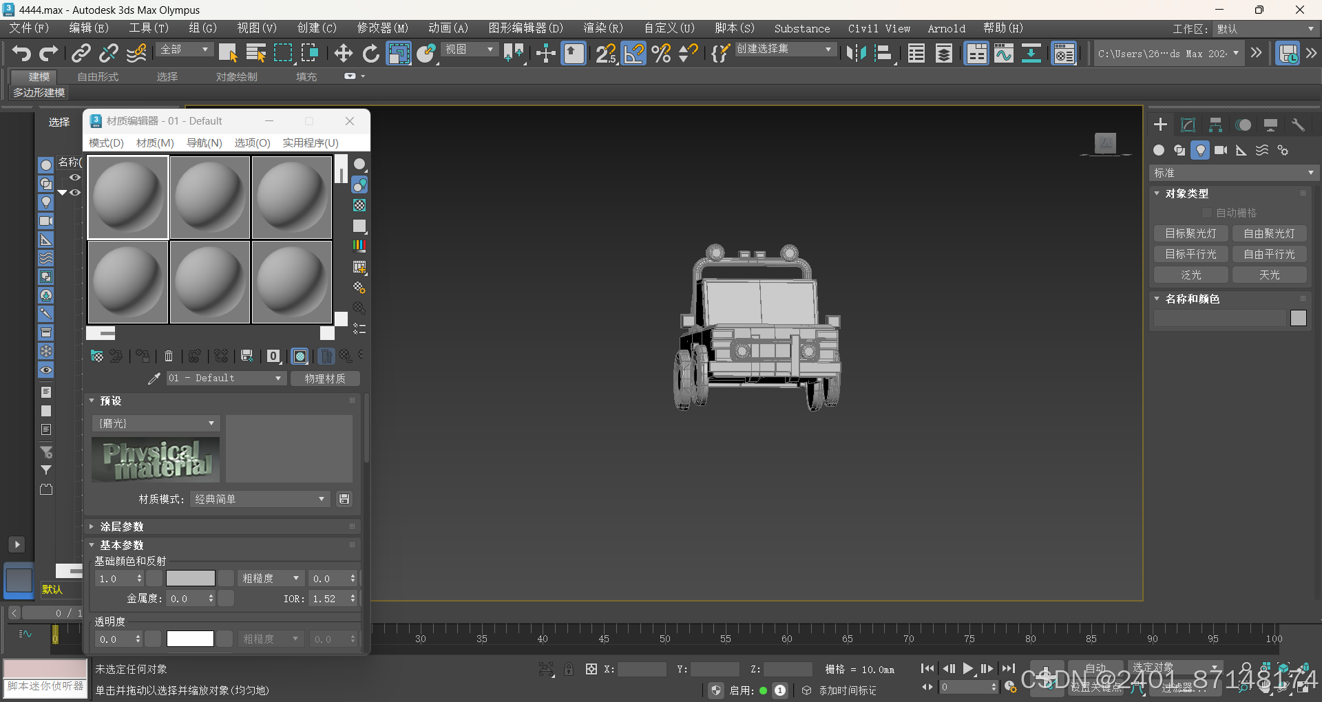
Task: Open the 标准 light type dropdown
Action: [1233, 172]
